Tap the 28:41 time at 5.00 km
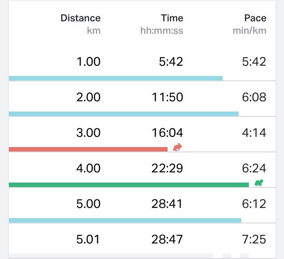This screenshot has height=259, width=284. tap(167, 203)
